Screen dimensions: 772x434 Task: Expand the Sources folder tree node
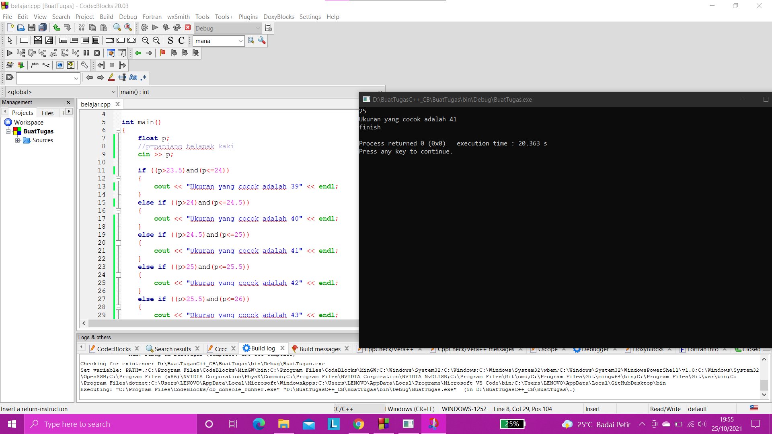coord(17,140)
